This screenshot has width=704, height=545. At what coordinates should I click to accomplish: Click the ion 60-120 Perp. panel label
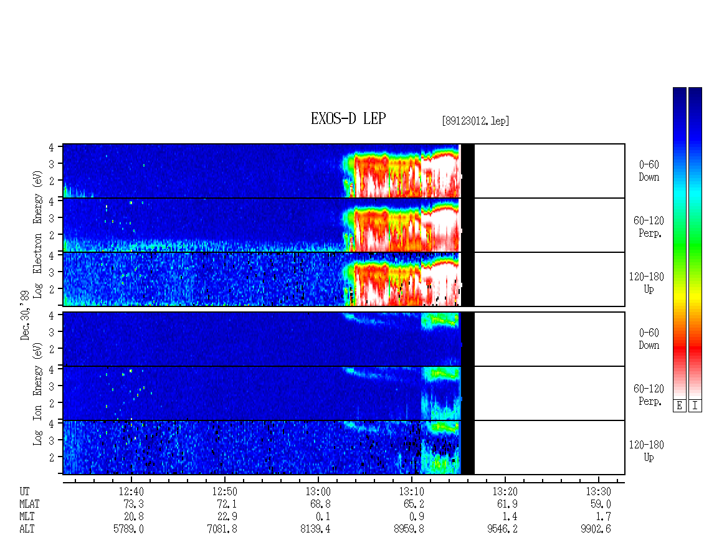click(649, 395)
